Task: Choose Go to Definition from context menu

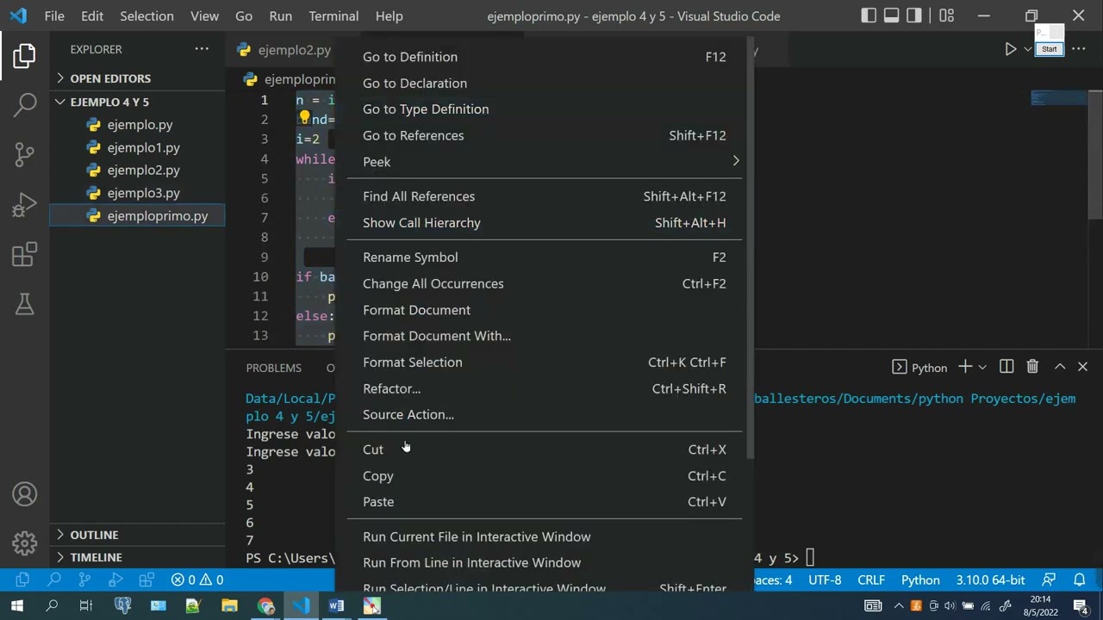Action: tap(545, 57)
